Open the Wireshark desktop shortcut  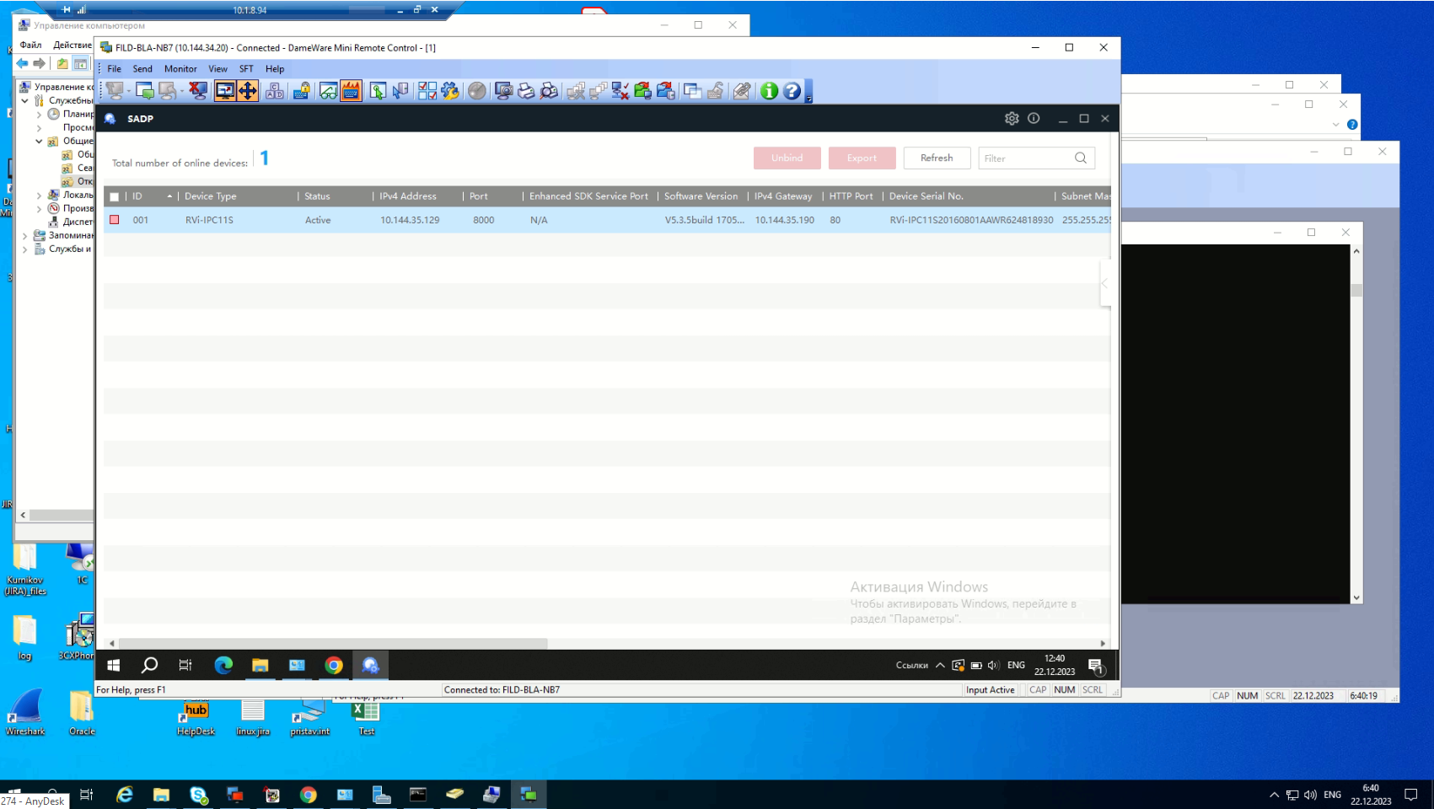[25, 713]
